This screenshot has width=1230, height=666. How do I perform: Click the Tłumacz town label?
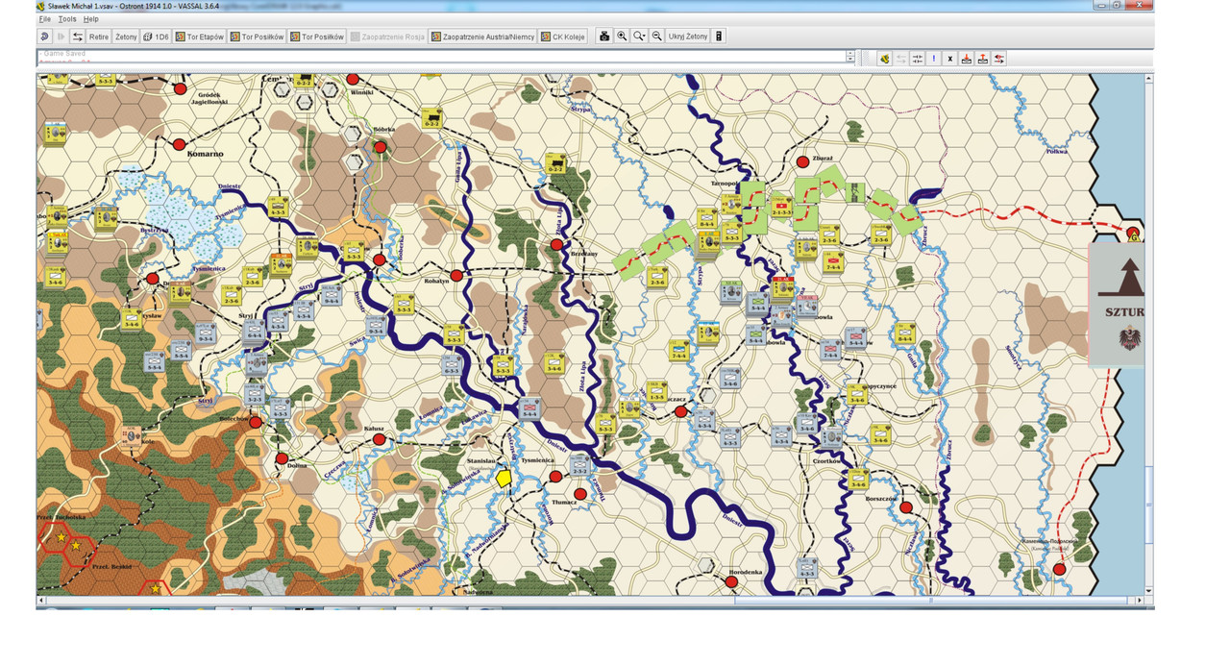pyautogui.click(x=564, y=502)
